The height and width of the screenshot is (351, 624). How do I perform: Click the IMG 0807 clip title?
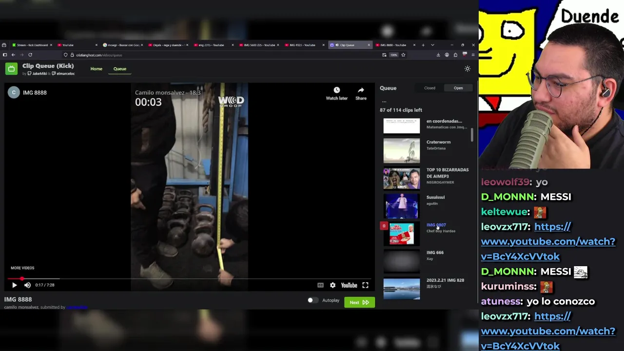(436, 225)
